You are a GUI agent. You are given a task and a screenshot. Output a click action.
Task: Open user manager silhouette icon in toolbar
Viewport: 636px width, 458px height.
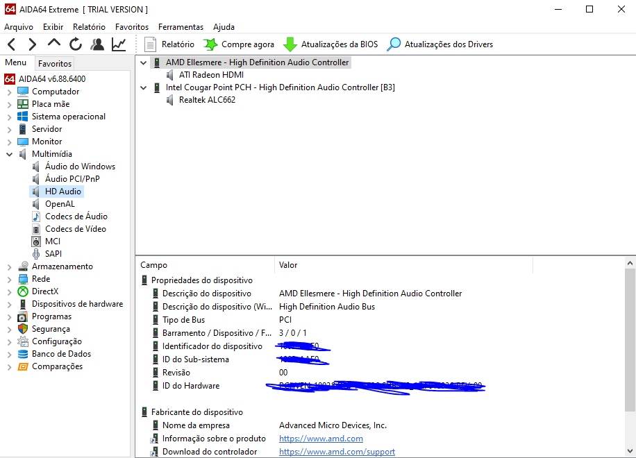pos(97,44)
